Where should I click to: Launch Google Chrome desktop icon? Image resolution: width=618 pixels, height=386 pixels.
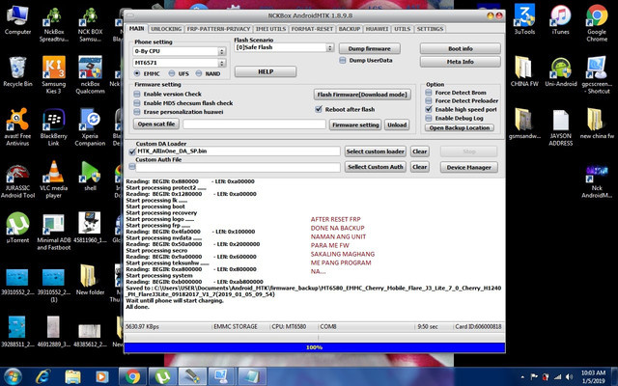point(597,23)
